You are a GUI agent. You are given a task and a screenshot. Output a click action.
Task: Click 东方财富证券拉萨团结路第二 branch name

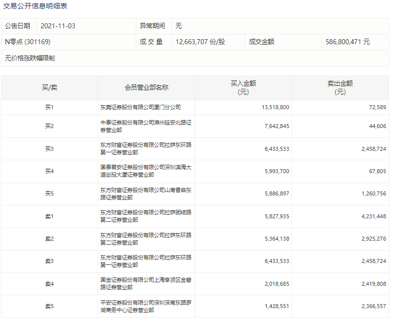click(146, 216)
